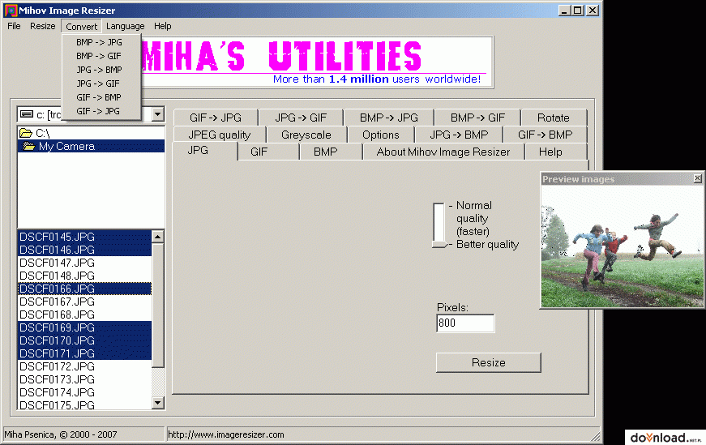
Task: Open the Language menu
Action: (x=125, y=26)
